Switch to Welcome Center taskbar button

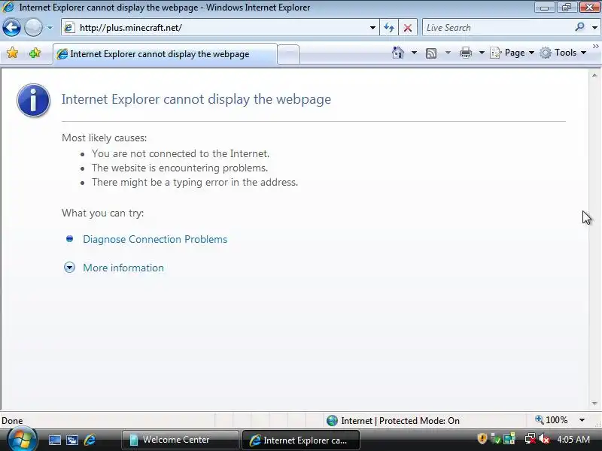pos(180,440)
